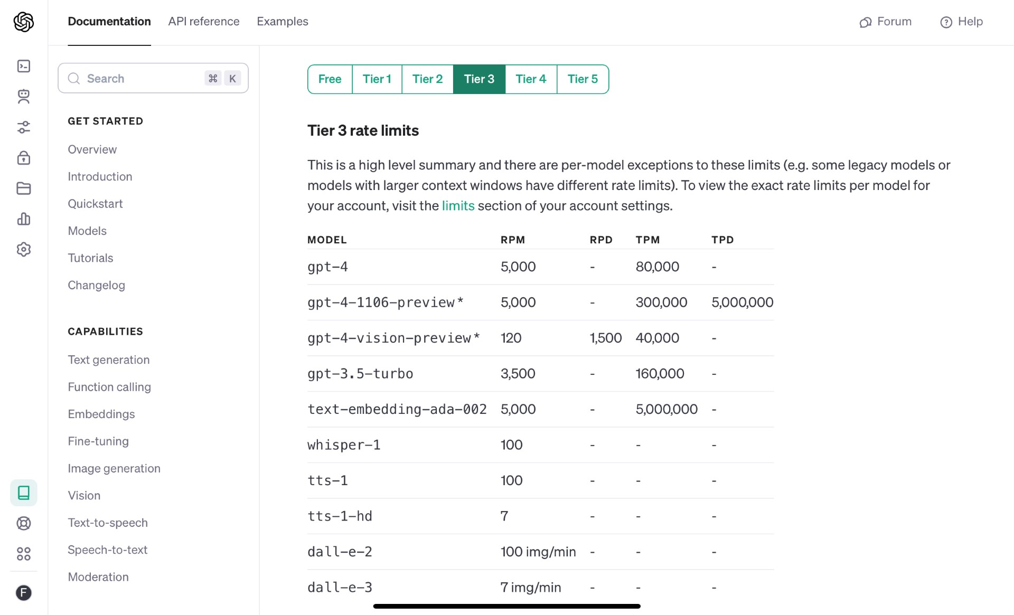
Task: Select the Tier 3 tab
Action: 479,79
